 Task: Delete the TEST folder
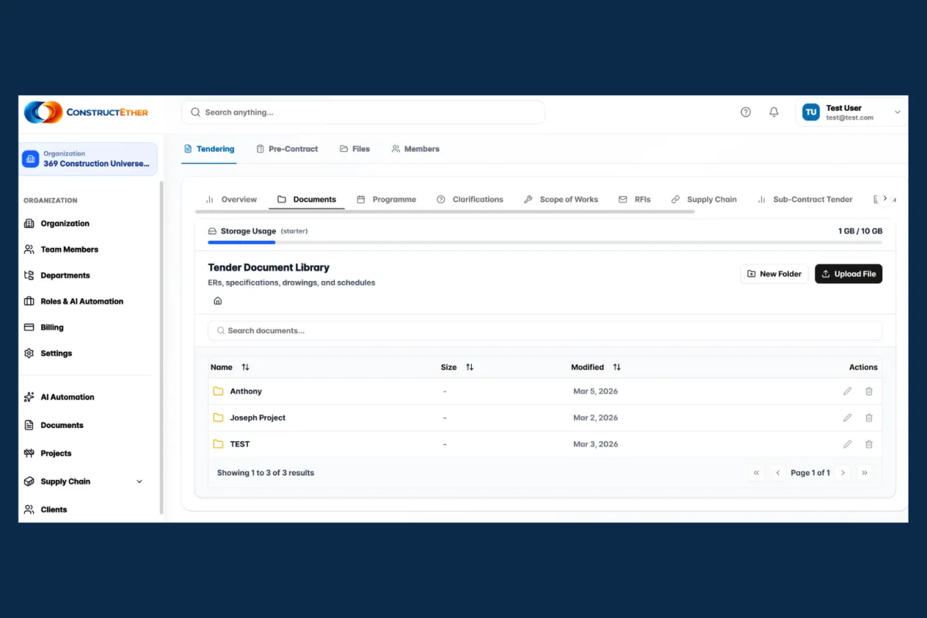point(869,444)
